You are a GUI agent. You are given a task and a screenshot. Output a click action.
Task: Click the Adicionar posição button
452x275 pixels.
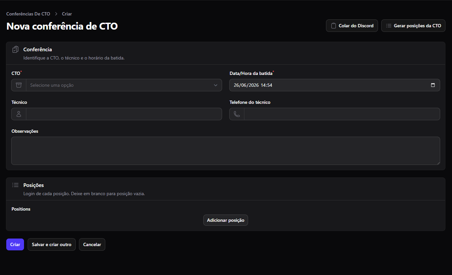pyautogui.click(x=226, y=220)
